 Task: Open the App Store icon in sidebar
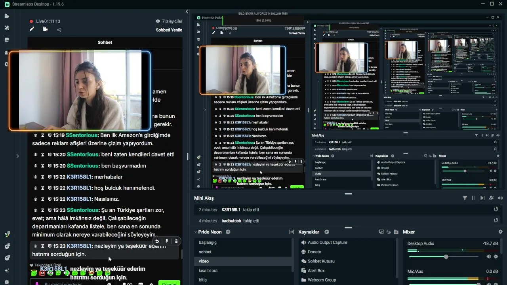[7, 40]
